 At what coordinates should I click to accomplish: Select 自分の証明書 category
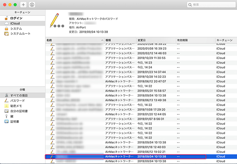click(x=20, y=111)
